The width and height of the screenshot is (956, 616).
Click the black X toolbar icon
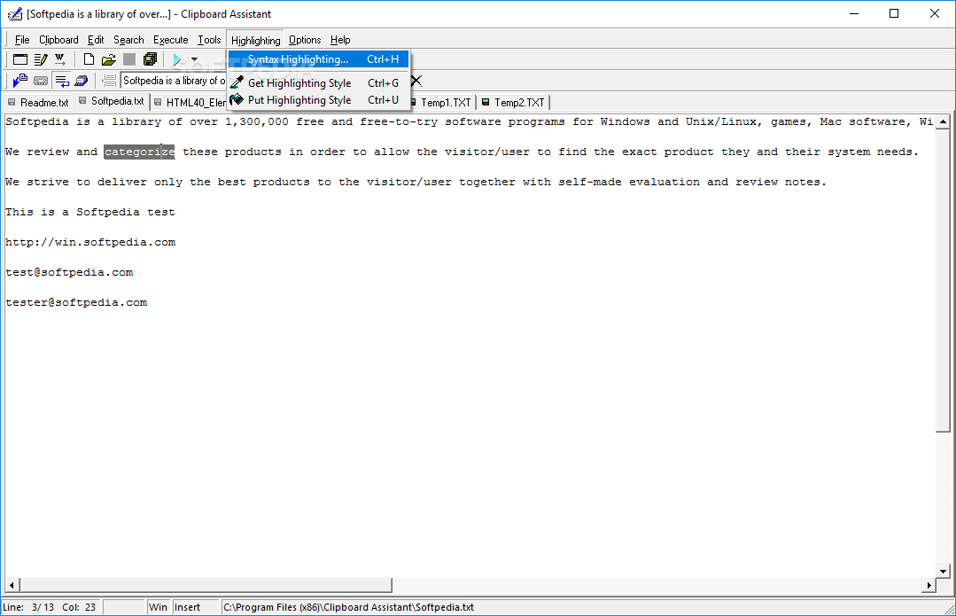pos(416,81)
